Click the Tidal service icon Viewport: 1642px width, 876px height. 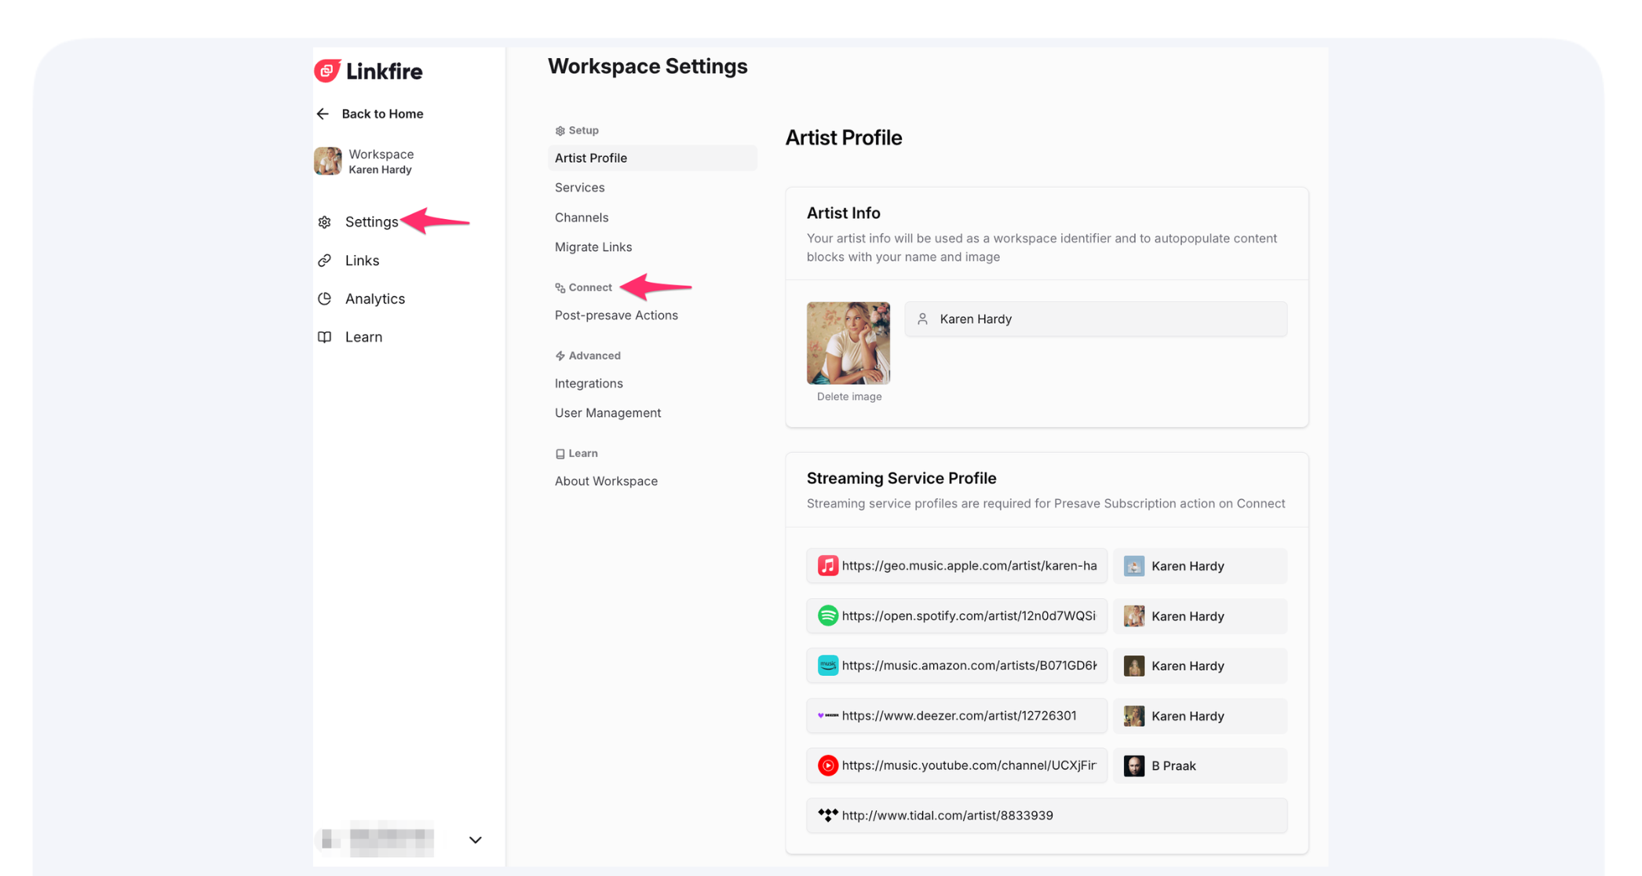coord(827,815)
